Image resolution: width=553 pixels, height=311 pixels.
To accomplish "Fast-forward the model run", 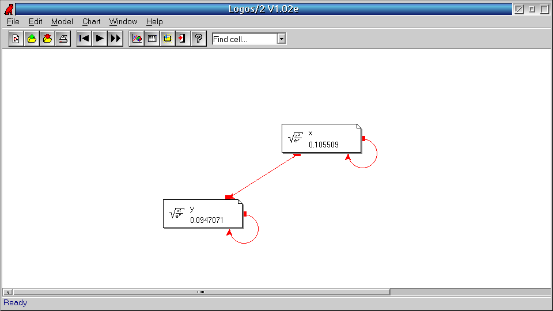I will coord(116,39).
